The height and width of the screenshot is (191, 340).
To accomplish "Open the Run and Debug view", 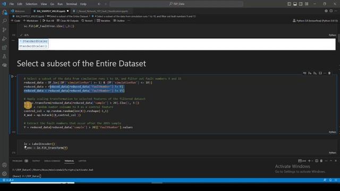I will (x=4, y=39).
